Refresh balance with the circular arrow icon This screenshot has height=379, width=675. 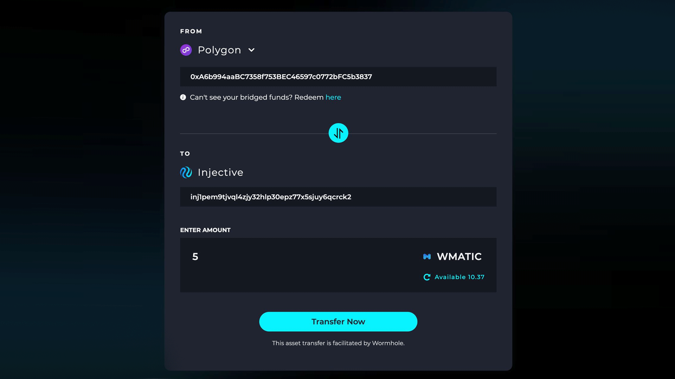pos(427,277)
